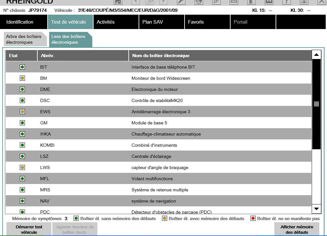327x236 pixels.
Task: Click the green status icon for LSZ
Action: 22,156
